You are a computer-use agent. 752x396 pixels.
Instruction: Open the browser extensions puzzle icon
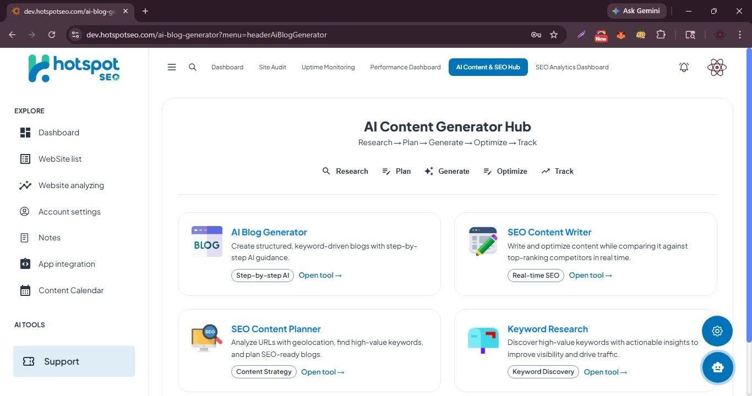point(661,35)
